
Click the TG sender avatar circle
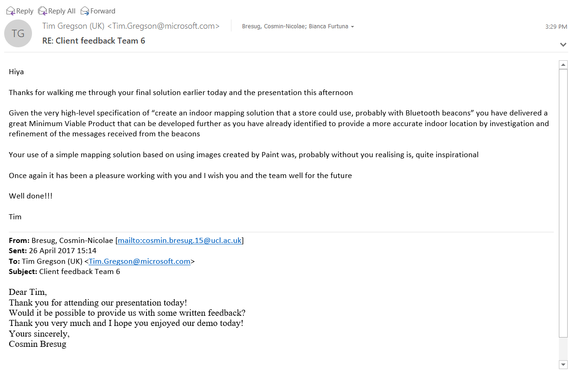18,33
